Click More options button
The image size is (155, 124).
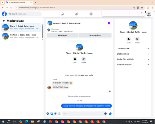click(x=95, y=35)
